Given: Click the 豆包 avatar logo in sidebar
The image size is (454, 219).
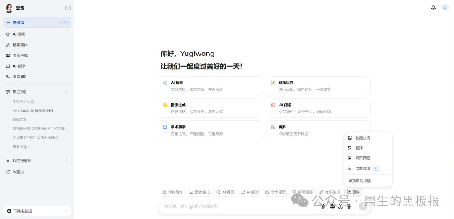Looking at the screenshot, I should click(9, 8).
